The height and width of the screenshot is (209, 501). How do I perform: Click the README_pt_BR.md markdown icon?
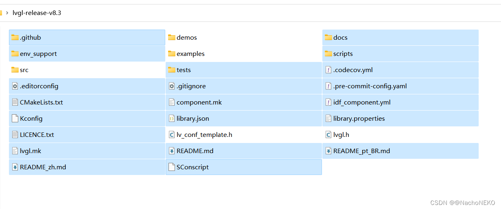click(328, 151)
